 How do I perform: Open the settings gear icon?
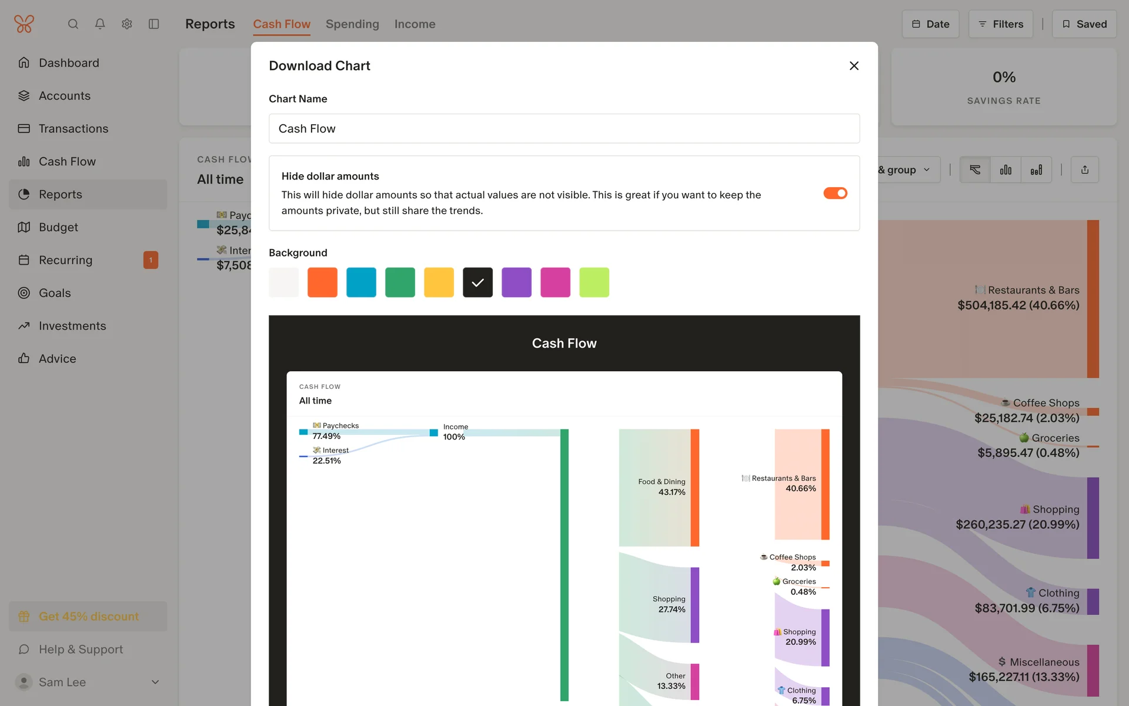127,24
